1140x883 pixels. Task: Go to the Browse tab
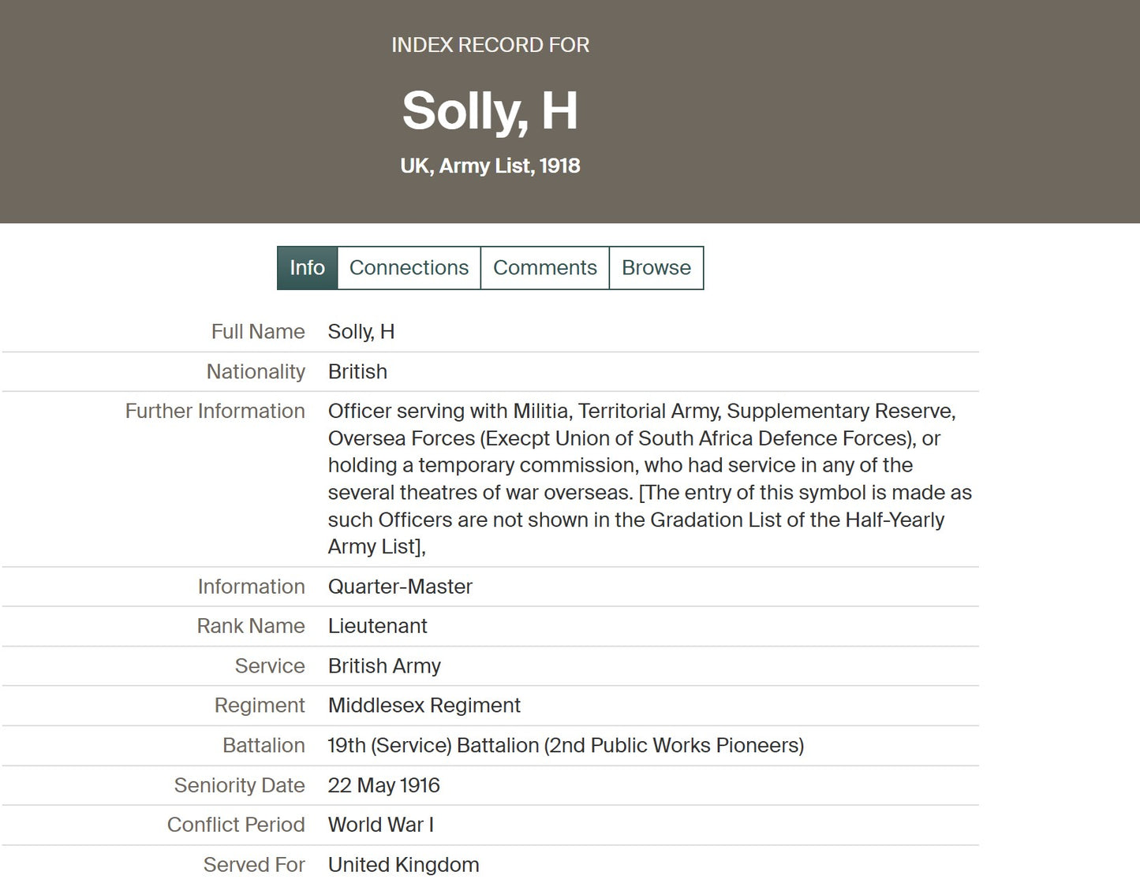point(656,268)
